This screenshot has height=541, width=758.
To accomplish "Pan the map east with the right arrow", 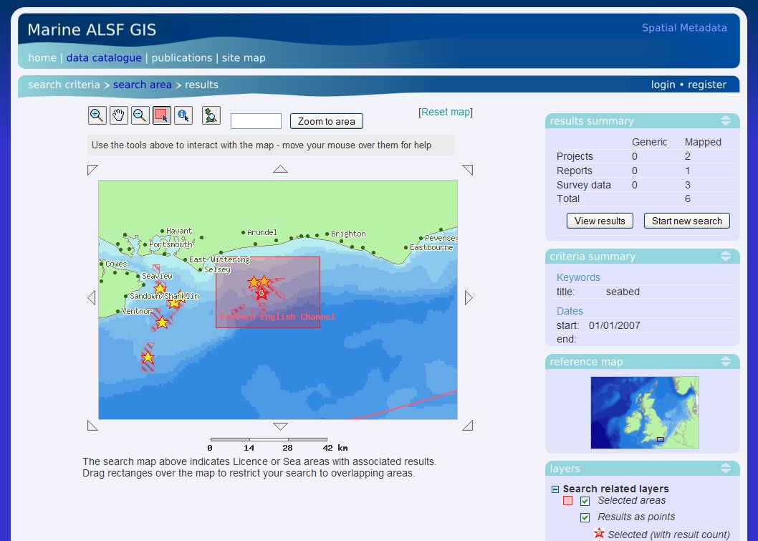I will (469, 298).
